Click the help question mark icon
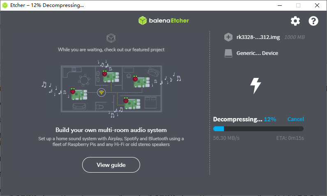Image resolution: width=327 pixels, height=196 pixels. pyautogui.click(x=313, y=21)
